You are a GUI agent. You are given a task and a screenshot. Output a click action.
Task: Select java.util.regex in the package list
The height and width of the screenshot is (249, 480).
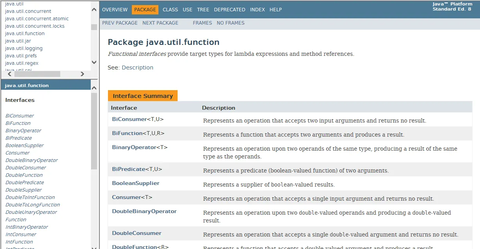point(22,63)
